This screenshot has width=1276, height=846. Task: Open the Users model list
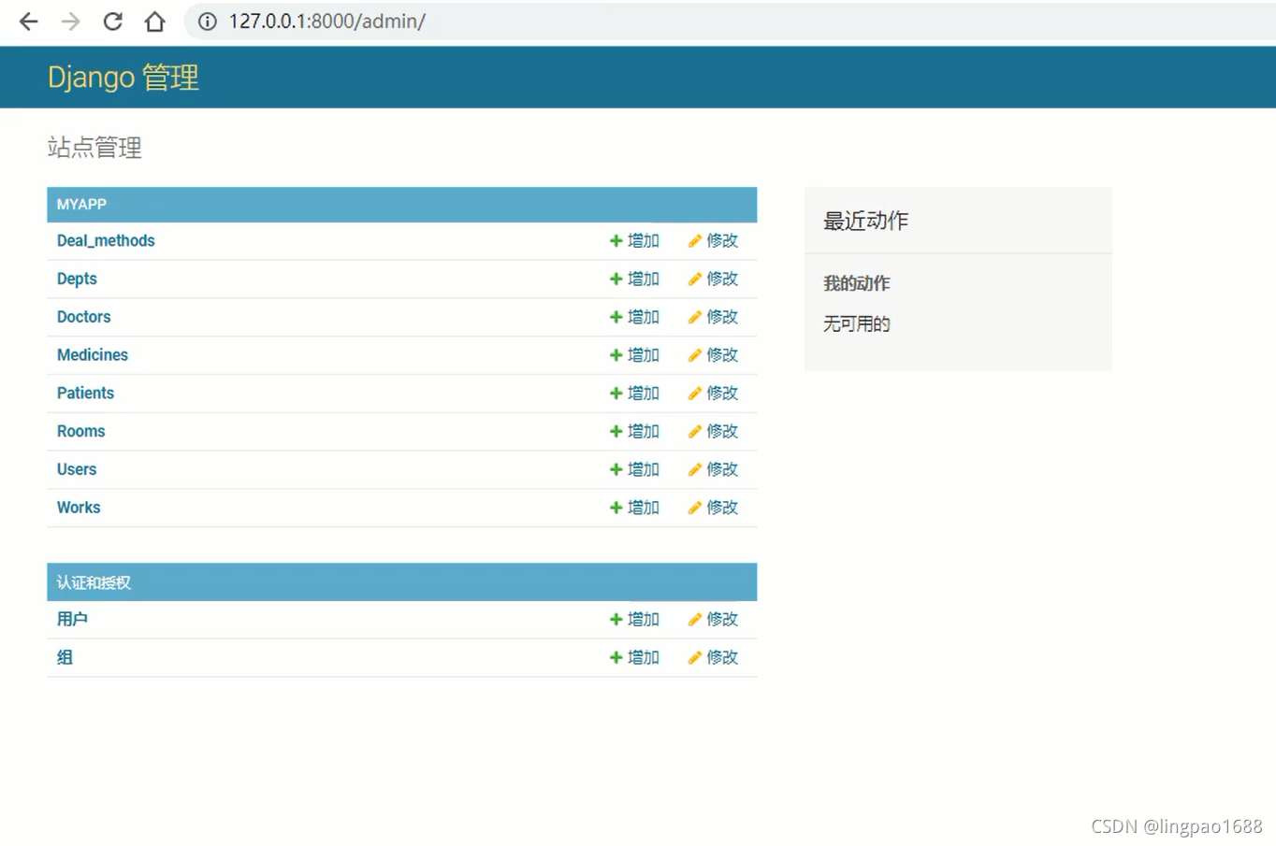tap(77, 469)
